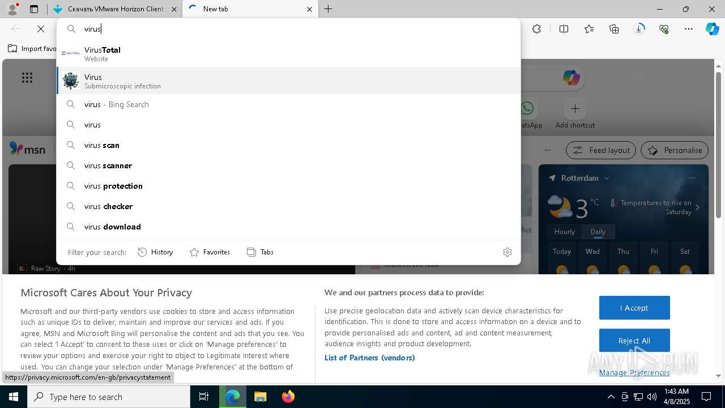The image size is (725, 408).
Task: Open File Explorer from the taskbar
Action: 260,397
